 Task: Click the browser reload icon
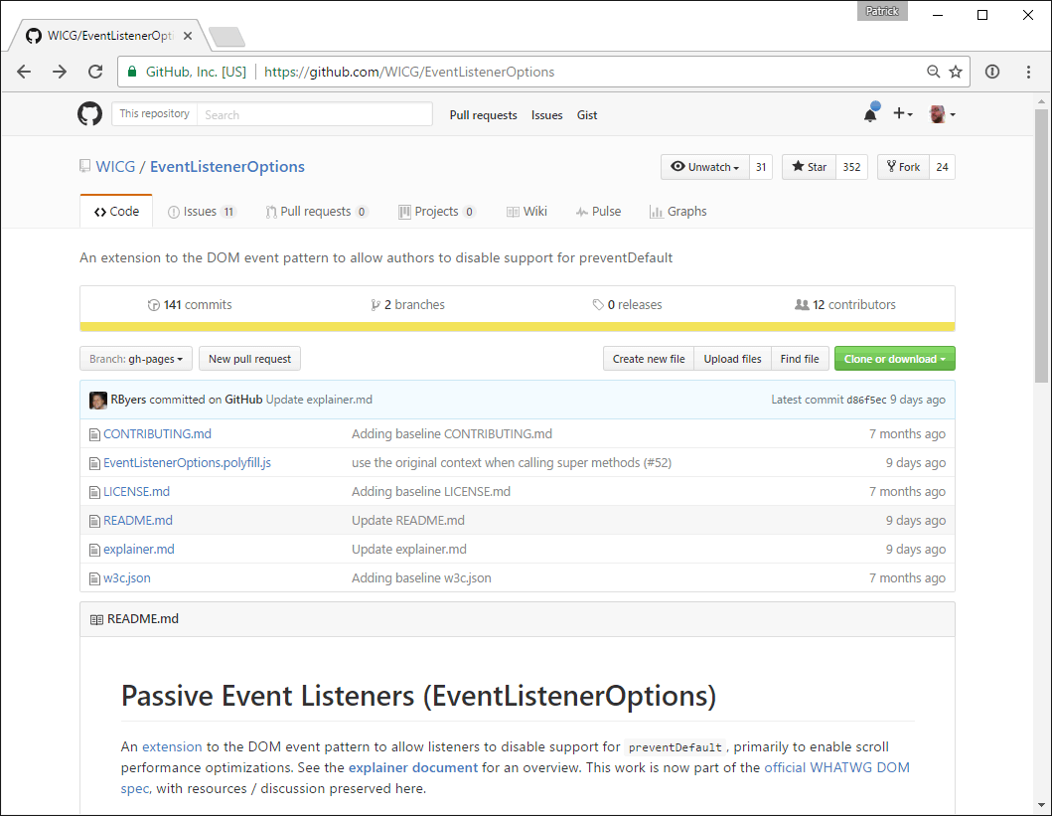pyautogui.click(x=95, y=72)
